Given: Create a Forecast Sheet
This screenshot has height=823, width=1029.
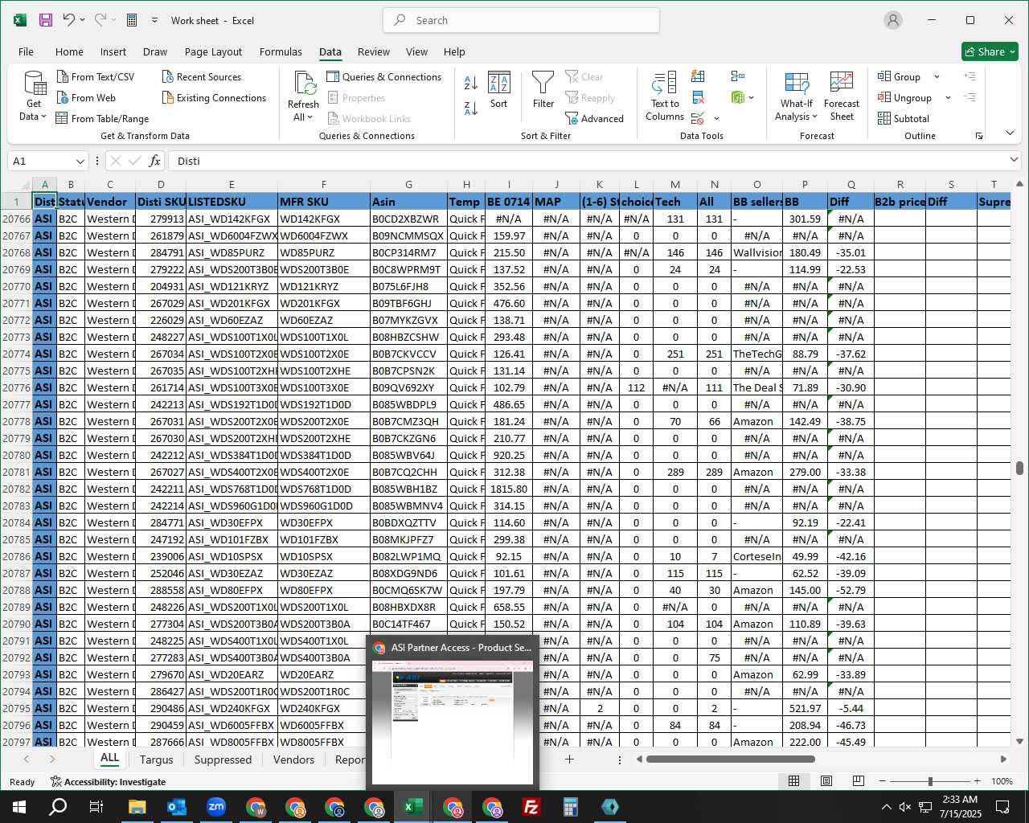Looking at the screenshot, I should pyautogui.click(x=842, y=96).
